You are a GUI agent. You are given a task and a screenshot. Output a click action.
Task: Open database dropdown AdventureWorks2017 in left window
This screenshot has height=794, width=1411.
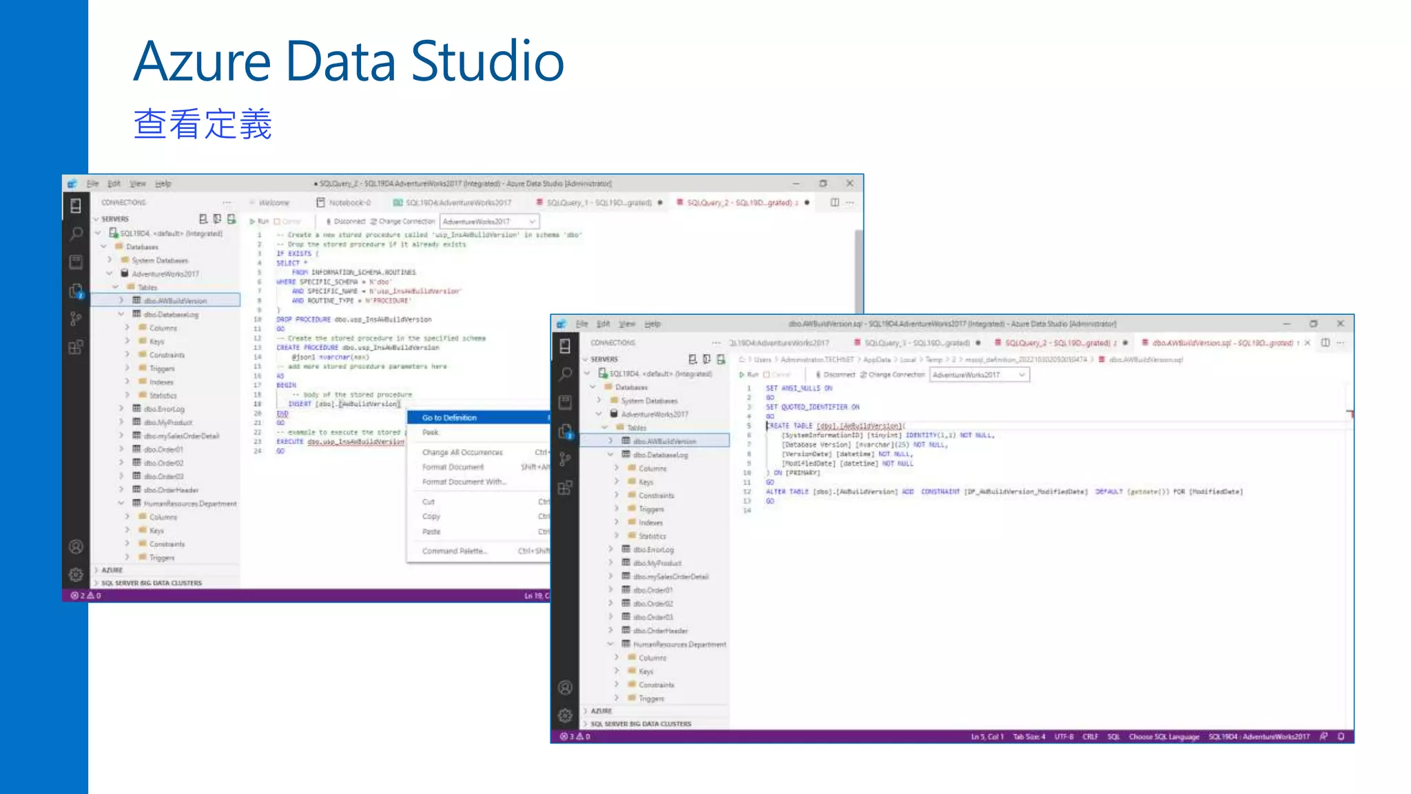[x=489, y=221]
